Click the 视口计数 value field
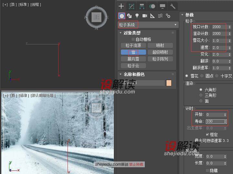 coord(219,27)
